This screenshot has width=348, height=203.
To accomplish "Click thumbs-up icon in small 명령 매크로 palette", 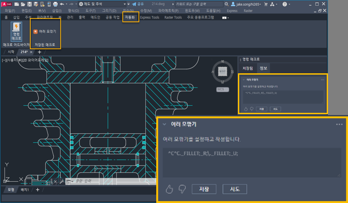I will [246, 109].
